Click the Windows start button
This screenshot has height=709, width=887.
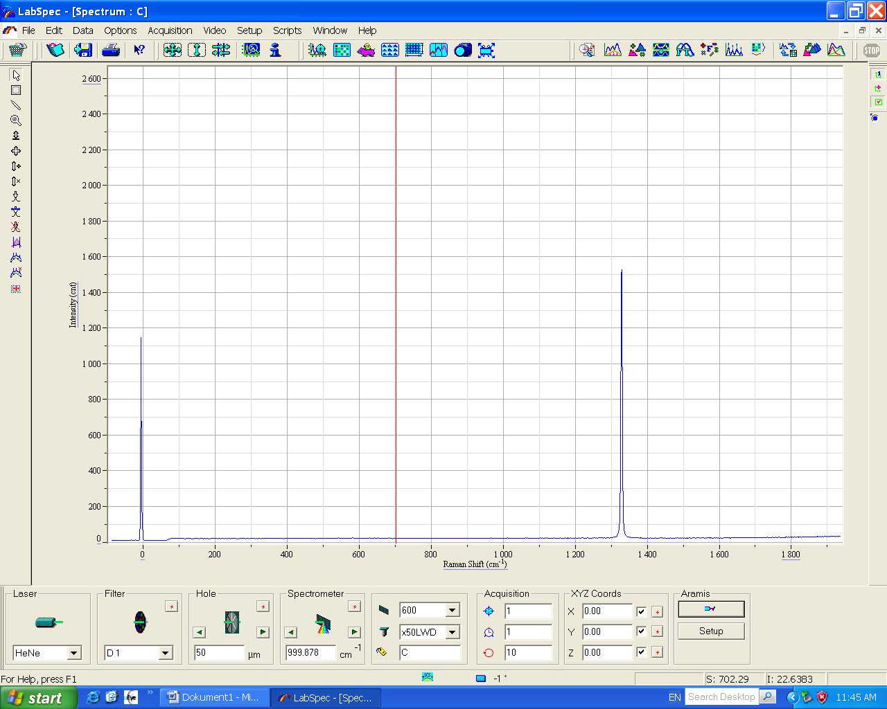click(38, 698)
